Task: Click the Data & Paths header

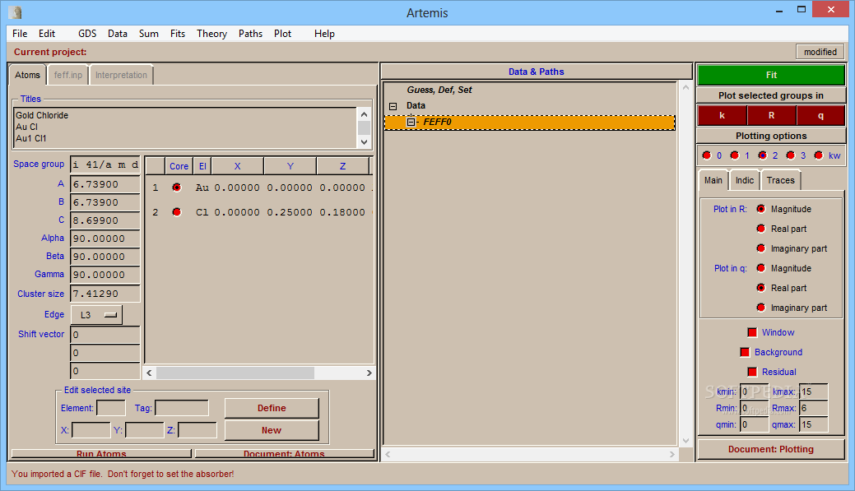Action: coord(536,72)
